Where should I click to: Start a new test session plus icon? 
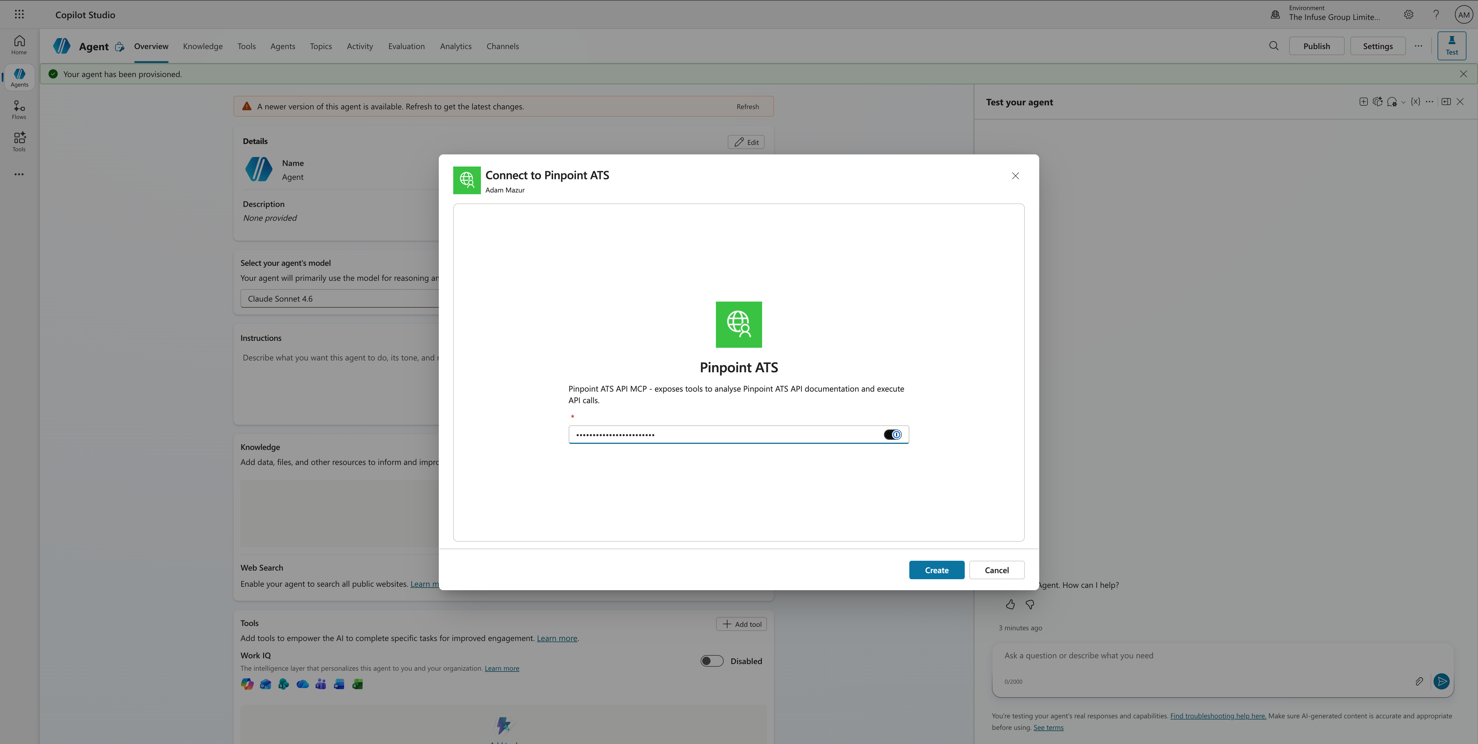(x=1363, y=102)
